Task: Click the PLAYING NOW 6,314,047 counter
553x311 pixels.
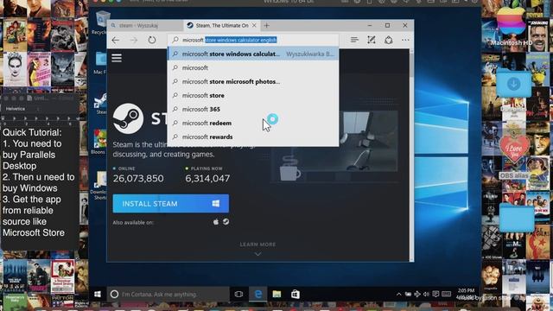Action: pyautogui.click(x=207, y=175)
